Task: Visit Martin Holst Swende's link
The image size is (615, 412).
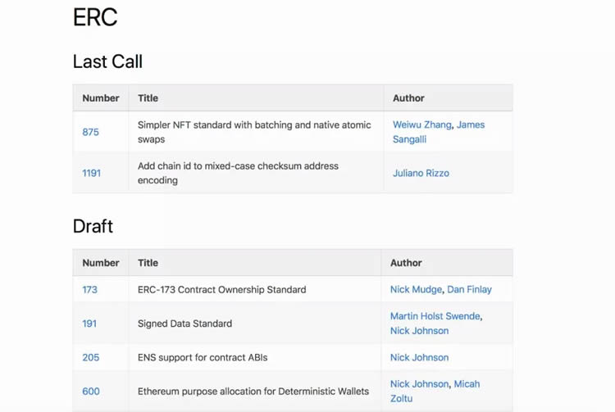Action: (435, 316)
